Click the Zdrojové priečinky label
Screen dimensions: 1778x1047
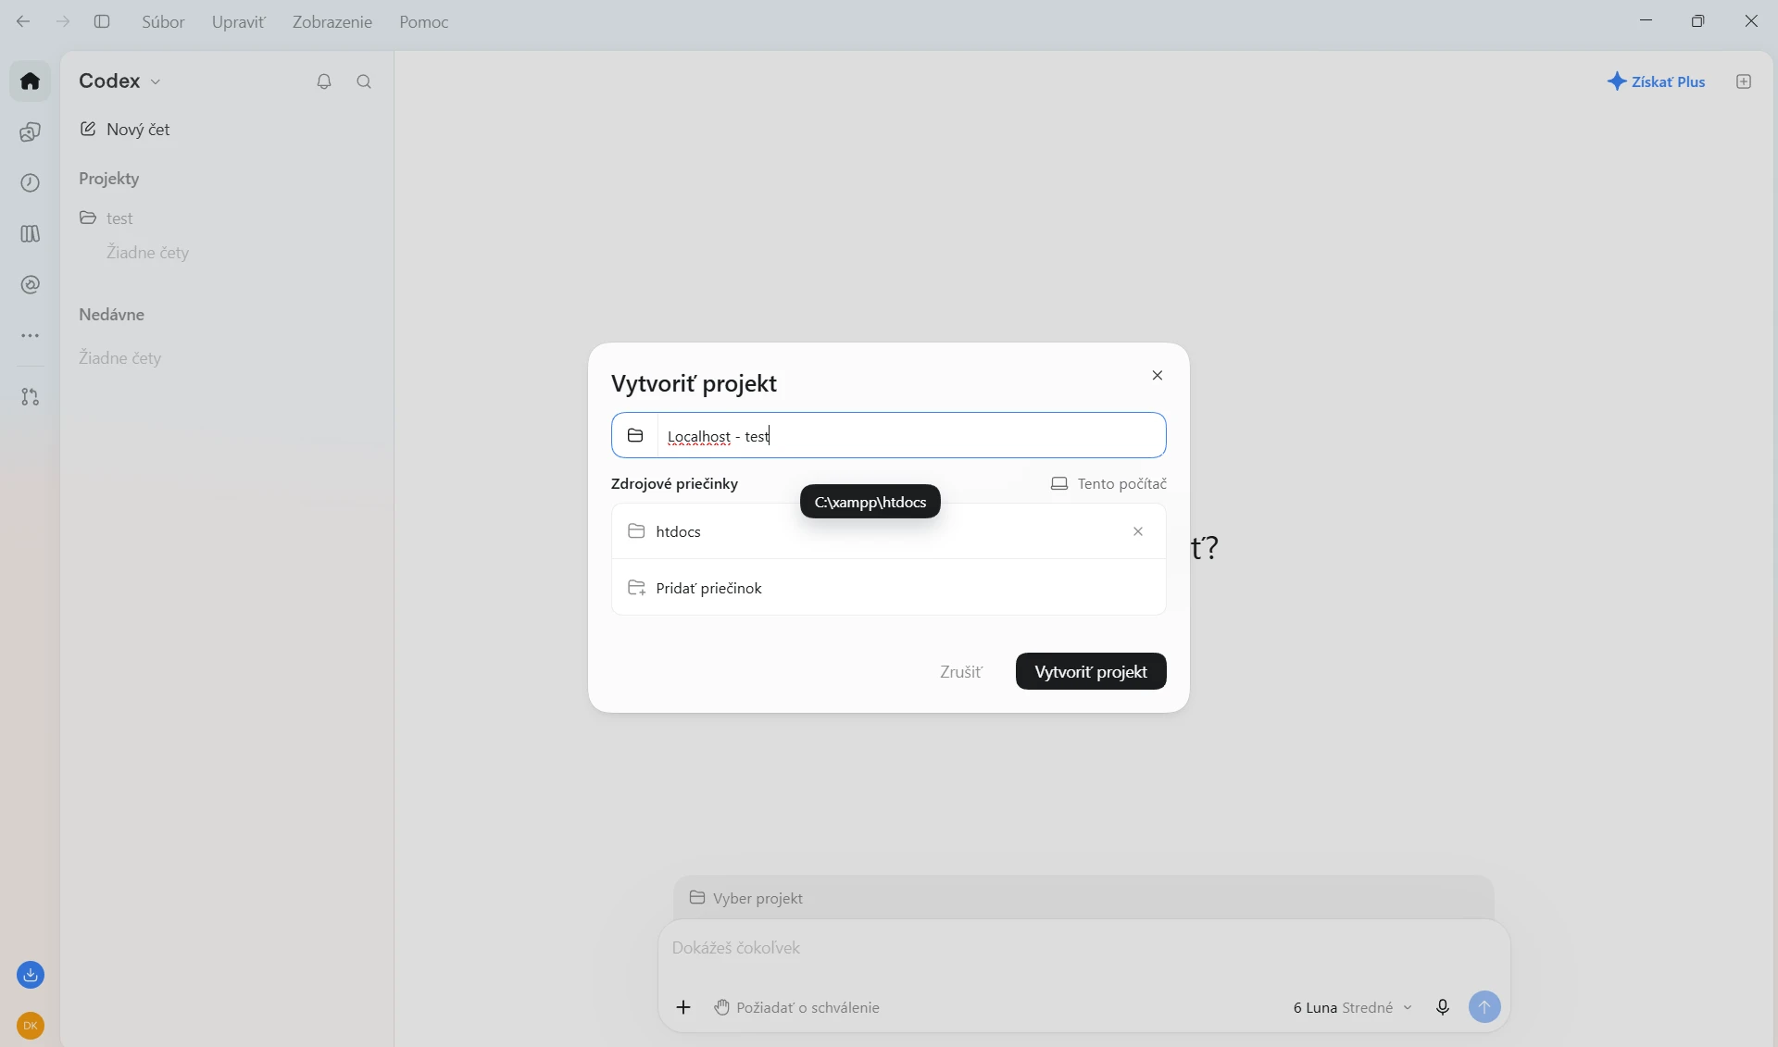(674, 484)
